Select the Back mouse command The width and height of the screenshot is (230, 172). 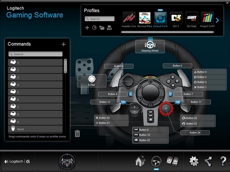[x=35, y=129]
